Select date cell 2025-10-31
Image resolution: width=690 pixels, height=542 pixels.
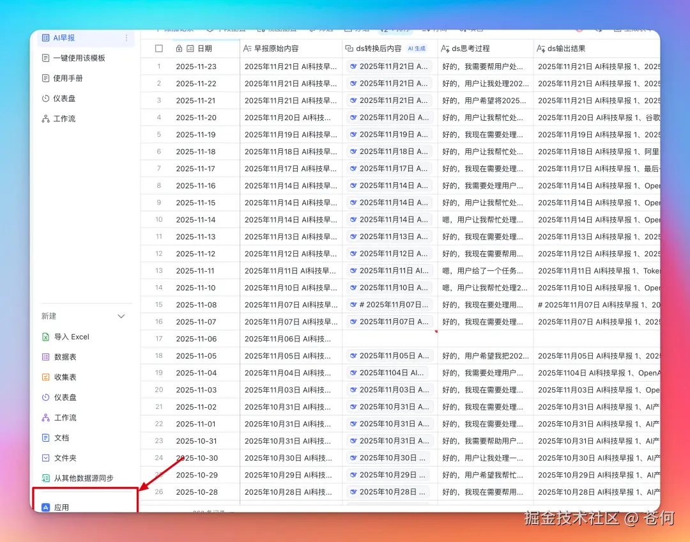click(x=196, y=441)
